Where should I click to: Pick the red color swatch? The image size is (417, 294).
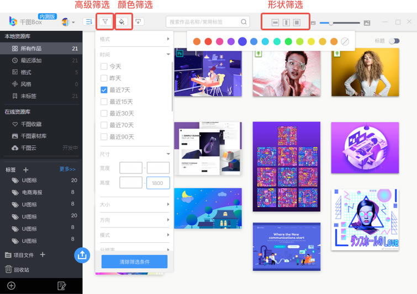pos(208,41)
